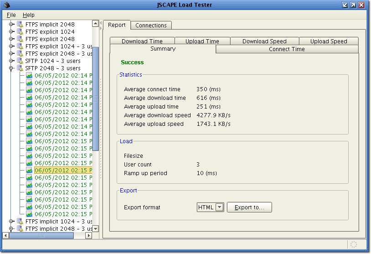Click the chart icon of the highlighted report
Image resolution: width=371 pixels, height=254 pixels.
coord(29,170)
